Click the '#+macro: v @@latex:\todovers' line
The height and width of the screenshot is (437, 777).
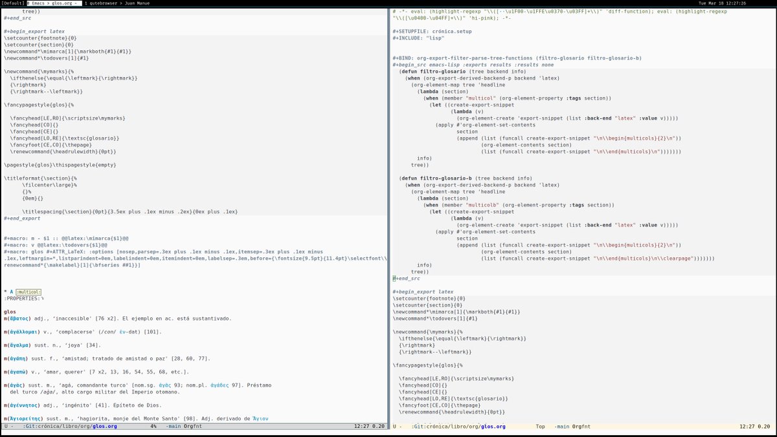click(x=55, y=244)
